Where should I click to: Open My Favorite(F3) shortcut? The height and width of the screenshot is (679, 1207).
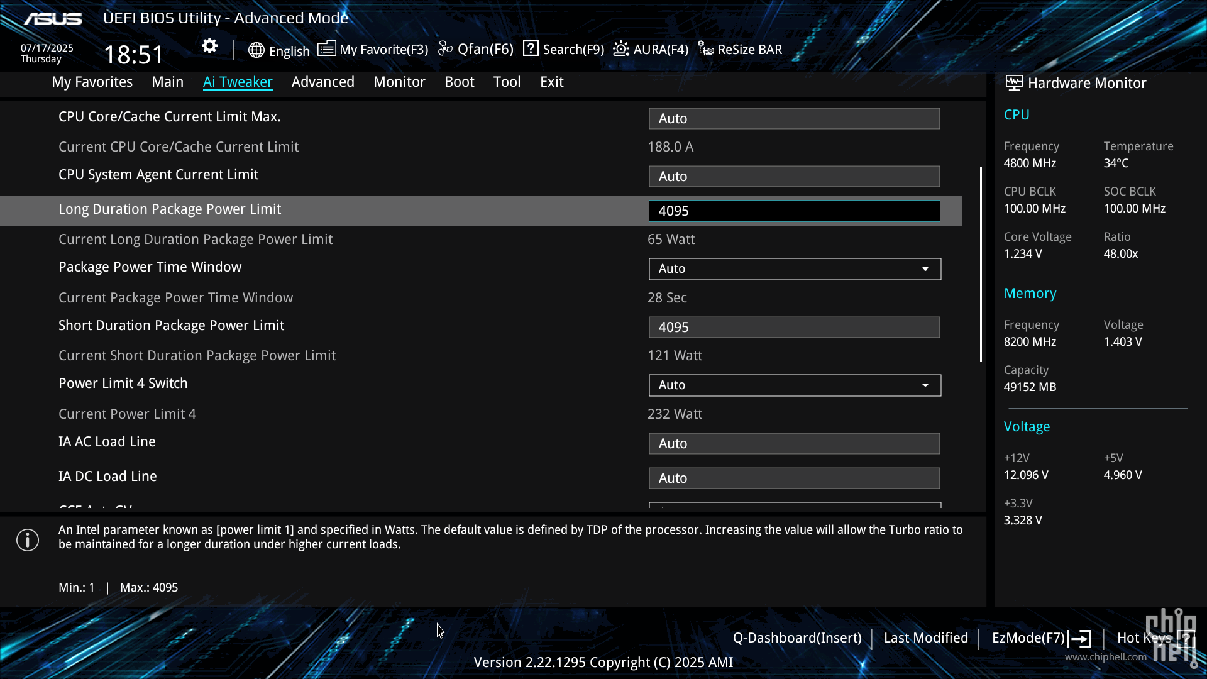click(383, 50)
